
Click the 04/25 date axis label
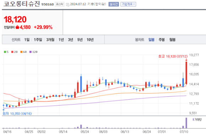click(x=29, y=131)
